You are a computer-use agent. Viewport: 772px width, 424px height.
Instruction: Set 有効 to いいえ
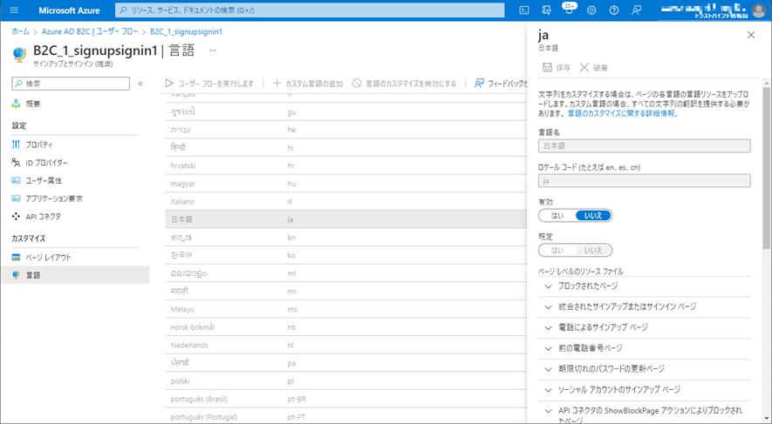click(593, 216)
